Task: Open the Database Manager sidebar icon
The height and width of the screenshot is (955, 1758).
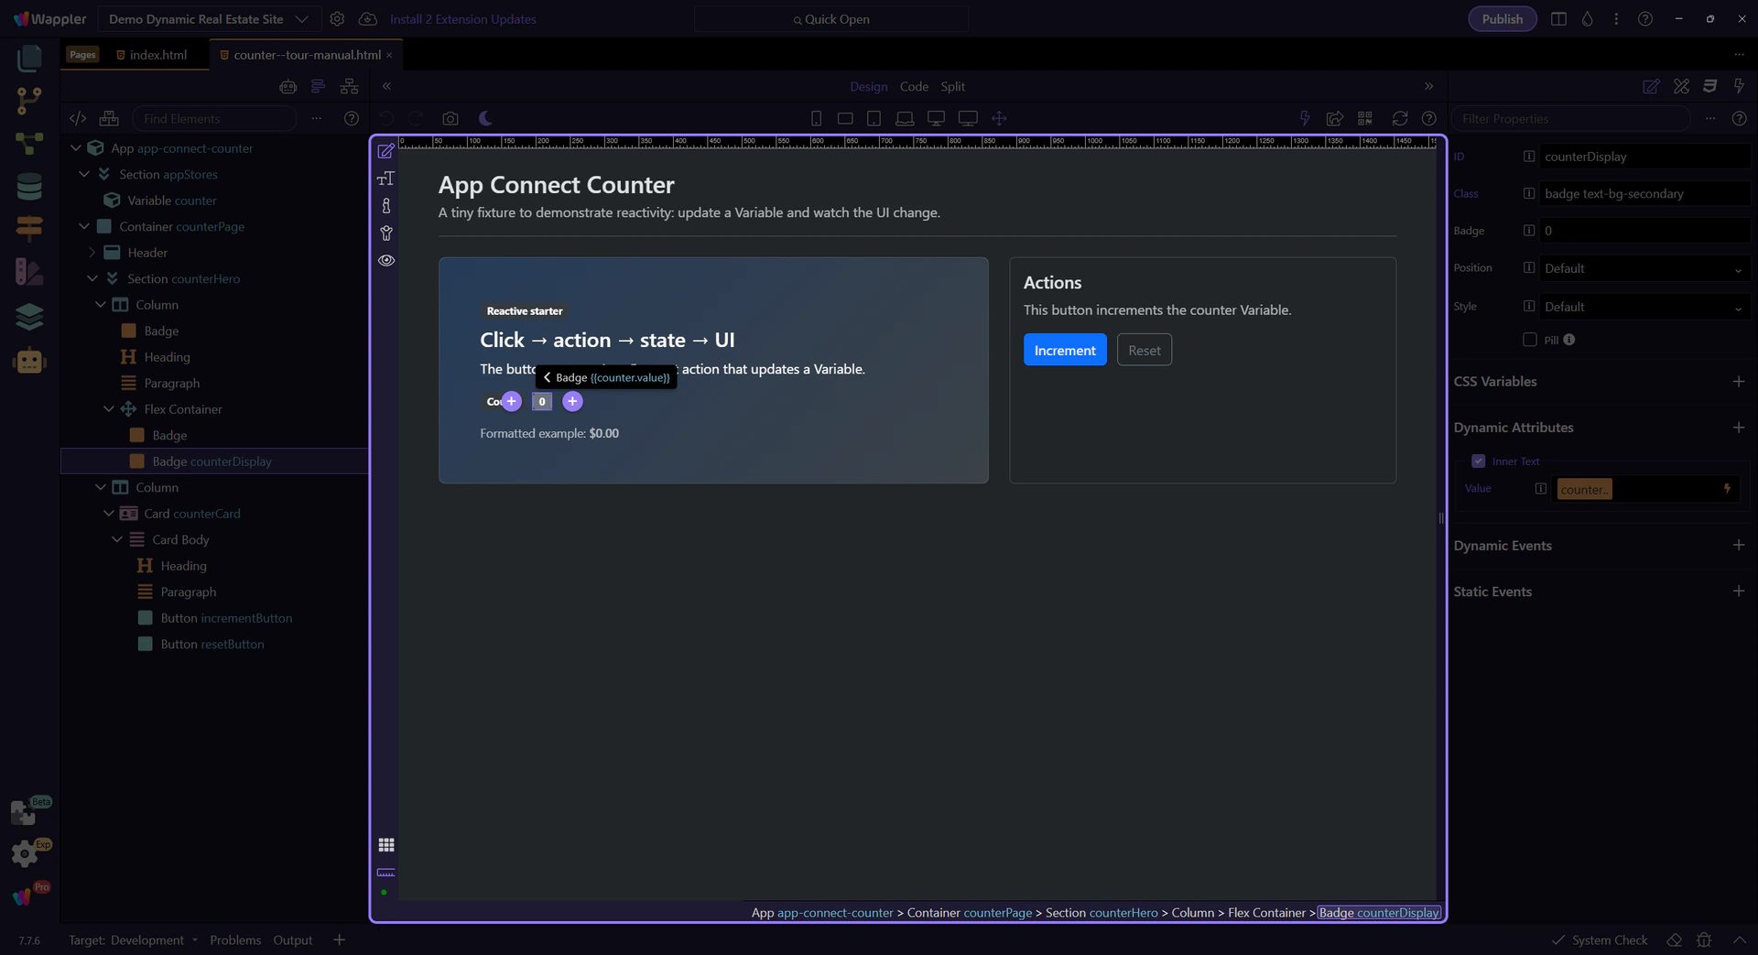Action: coord(29,187)
